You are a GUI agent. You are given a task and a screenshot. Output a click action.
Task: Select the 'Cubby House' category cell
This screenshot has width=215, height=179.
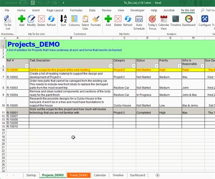124,102
